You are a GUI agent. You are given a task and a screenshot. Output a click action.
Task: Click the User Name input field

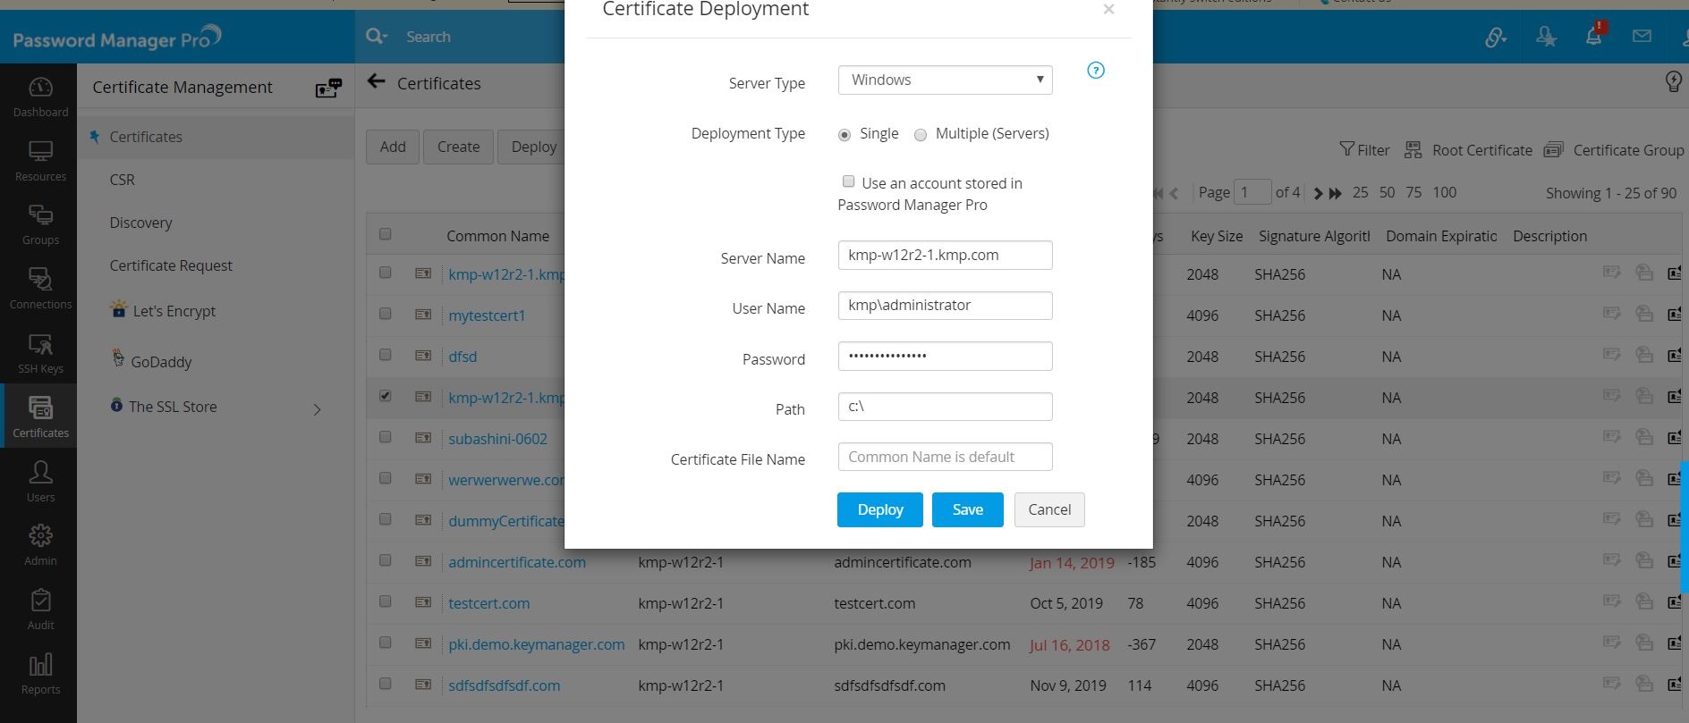click(x=945, y=305)
